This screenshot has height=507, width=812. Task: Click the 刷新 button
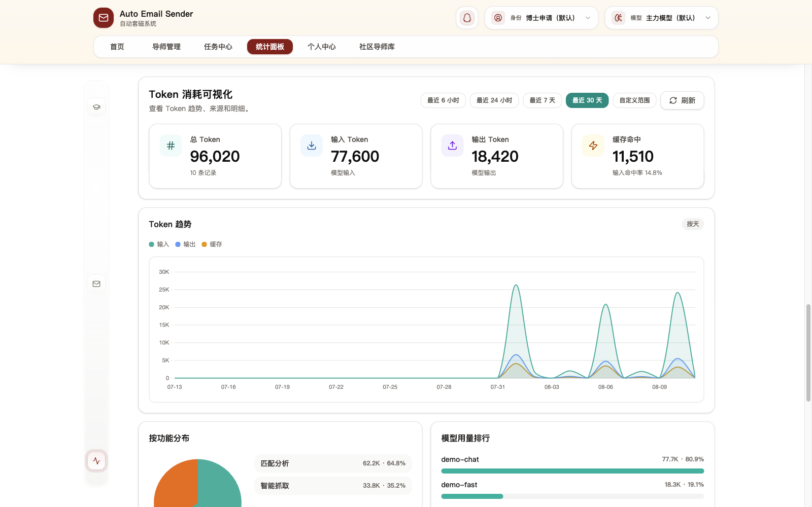682,100
